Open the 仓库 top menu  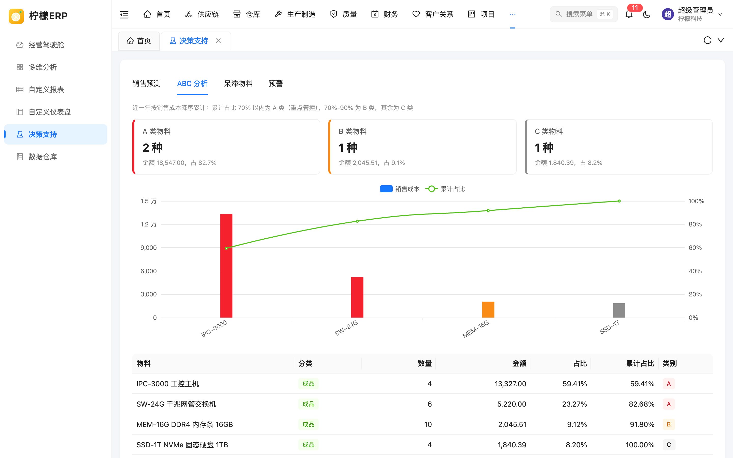[x=247, y=14]
